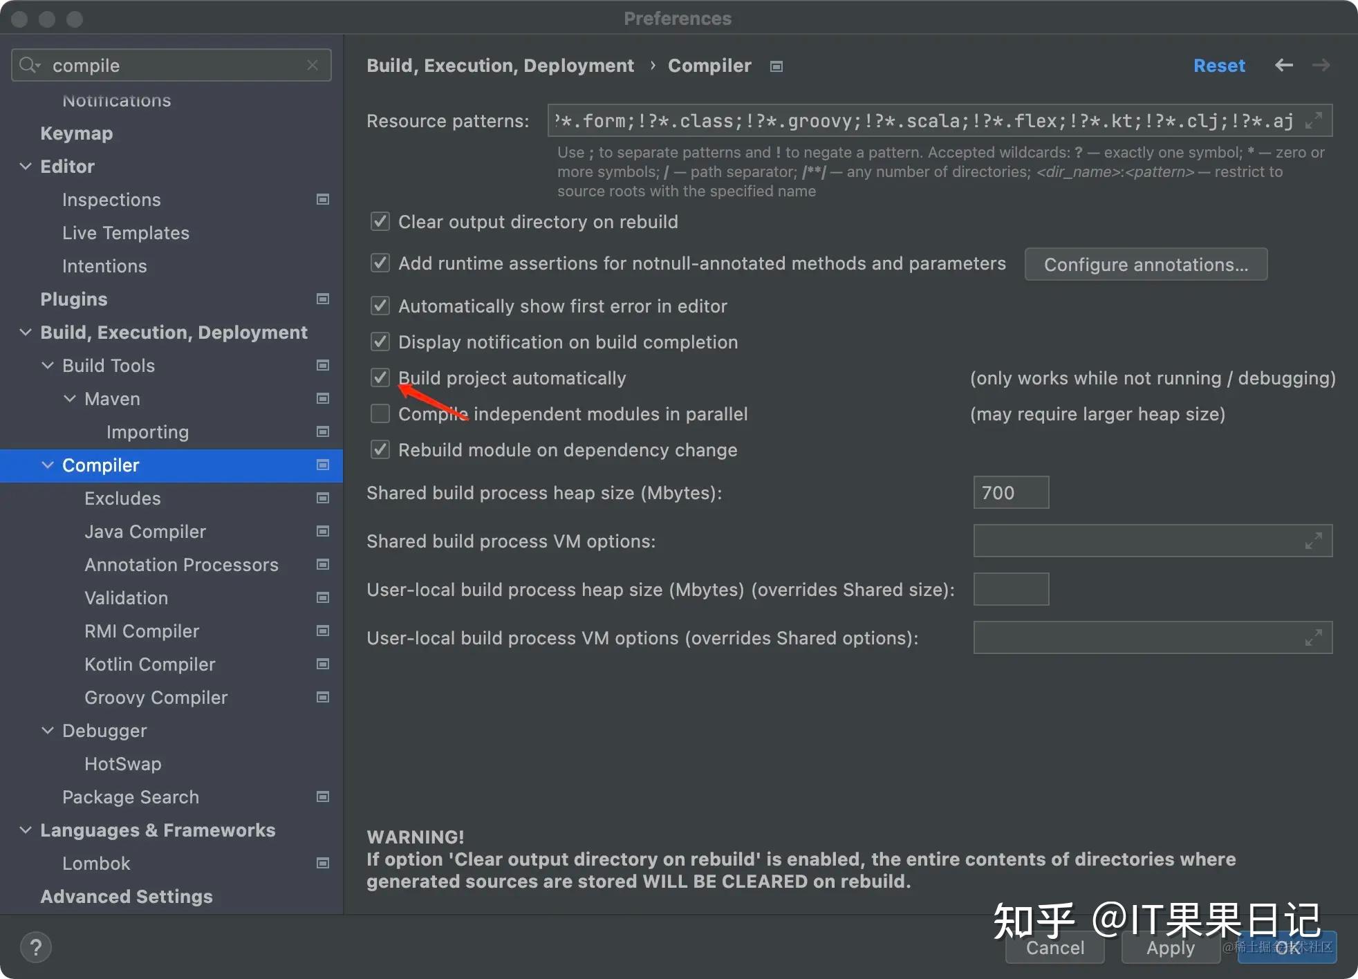1358x979 pixels.
Task: Click the Reset link
Action: tap(1219, 65)
